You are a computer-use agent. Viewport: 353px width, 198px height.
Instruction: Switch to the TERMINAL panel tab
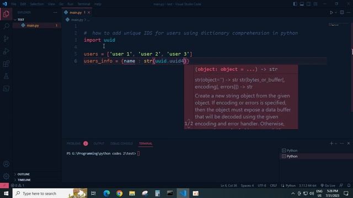(x=146, y=144)
